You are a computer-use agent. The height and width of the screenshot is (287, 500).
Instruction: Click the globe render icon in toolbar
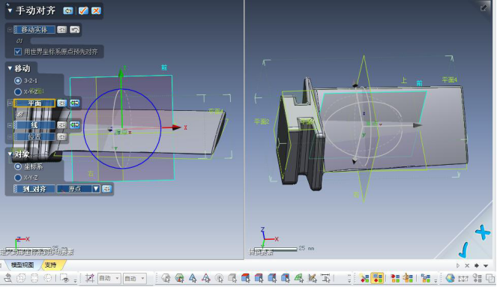tap(450, 279)
